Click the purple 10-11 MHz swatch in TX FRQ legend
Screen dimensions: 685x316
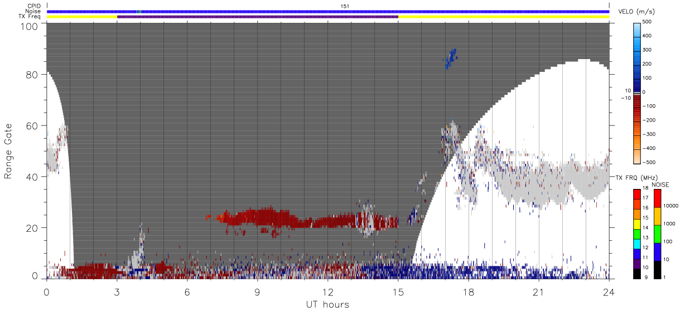pyautogui.click(x=637, y=264)
